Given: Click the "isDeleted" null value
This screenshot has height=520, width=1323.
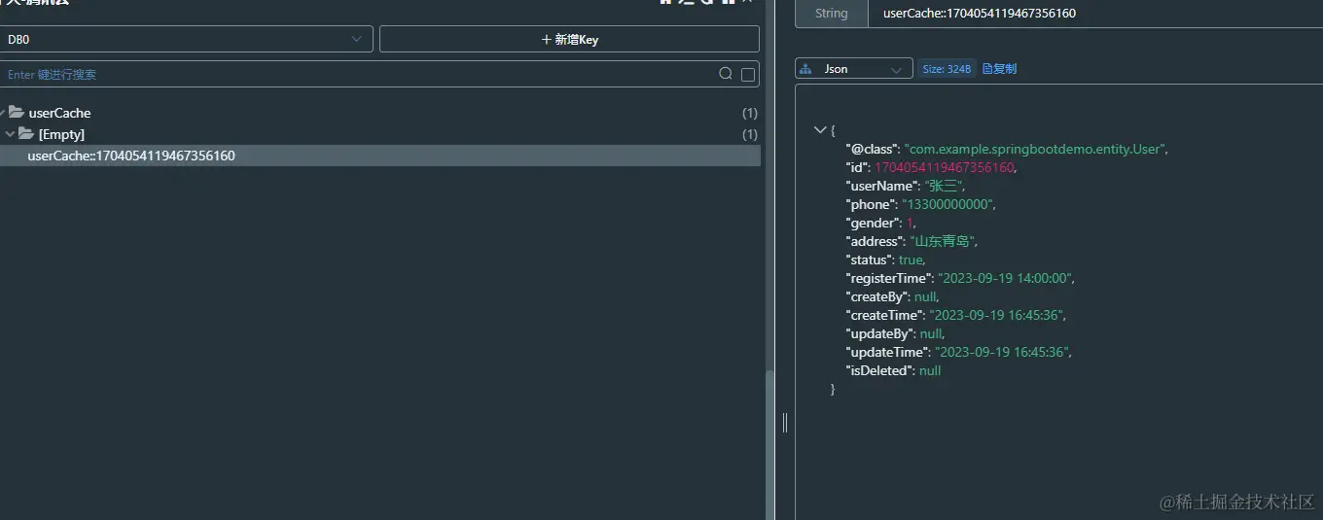Looking at the screenshot, I should (930, 370).
